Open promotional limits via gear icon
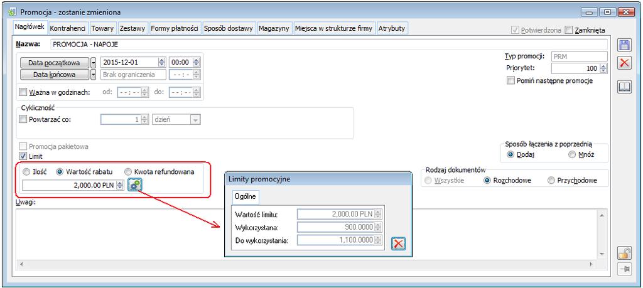The width and height of the screenshot is (643, 288). tap(134, 186)
